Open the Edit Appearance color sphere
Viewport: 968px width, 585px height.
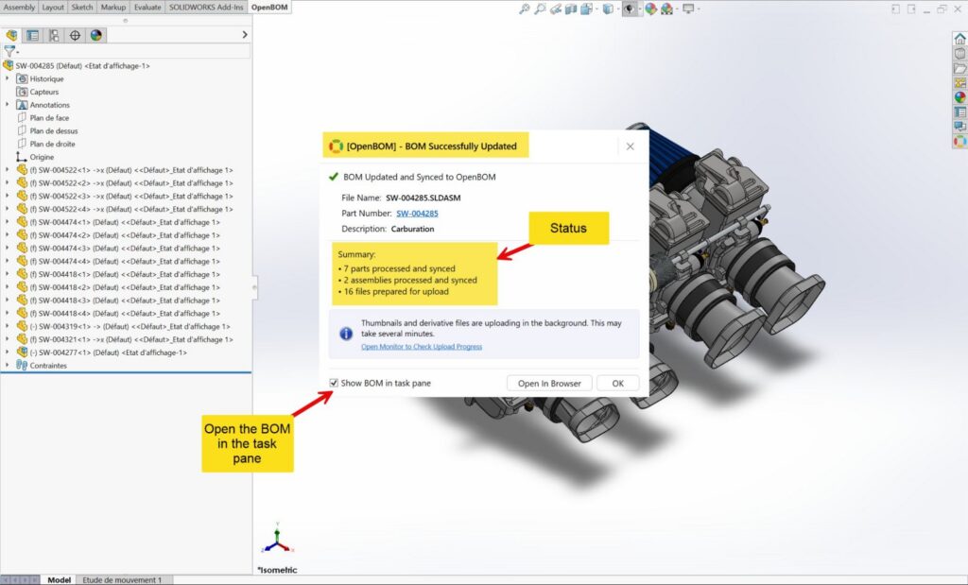[651, 9]
